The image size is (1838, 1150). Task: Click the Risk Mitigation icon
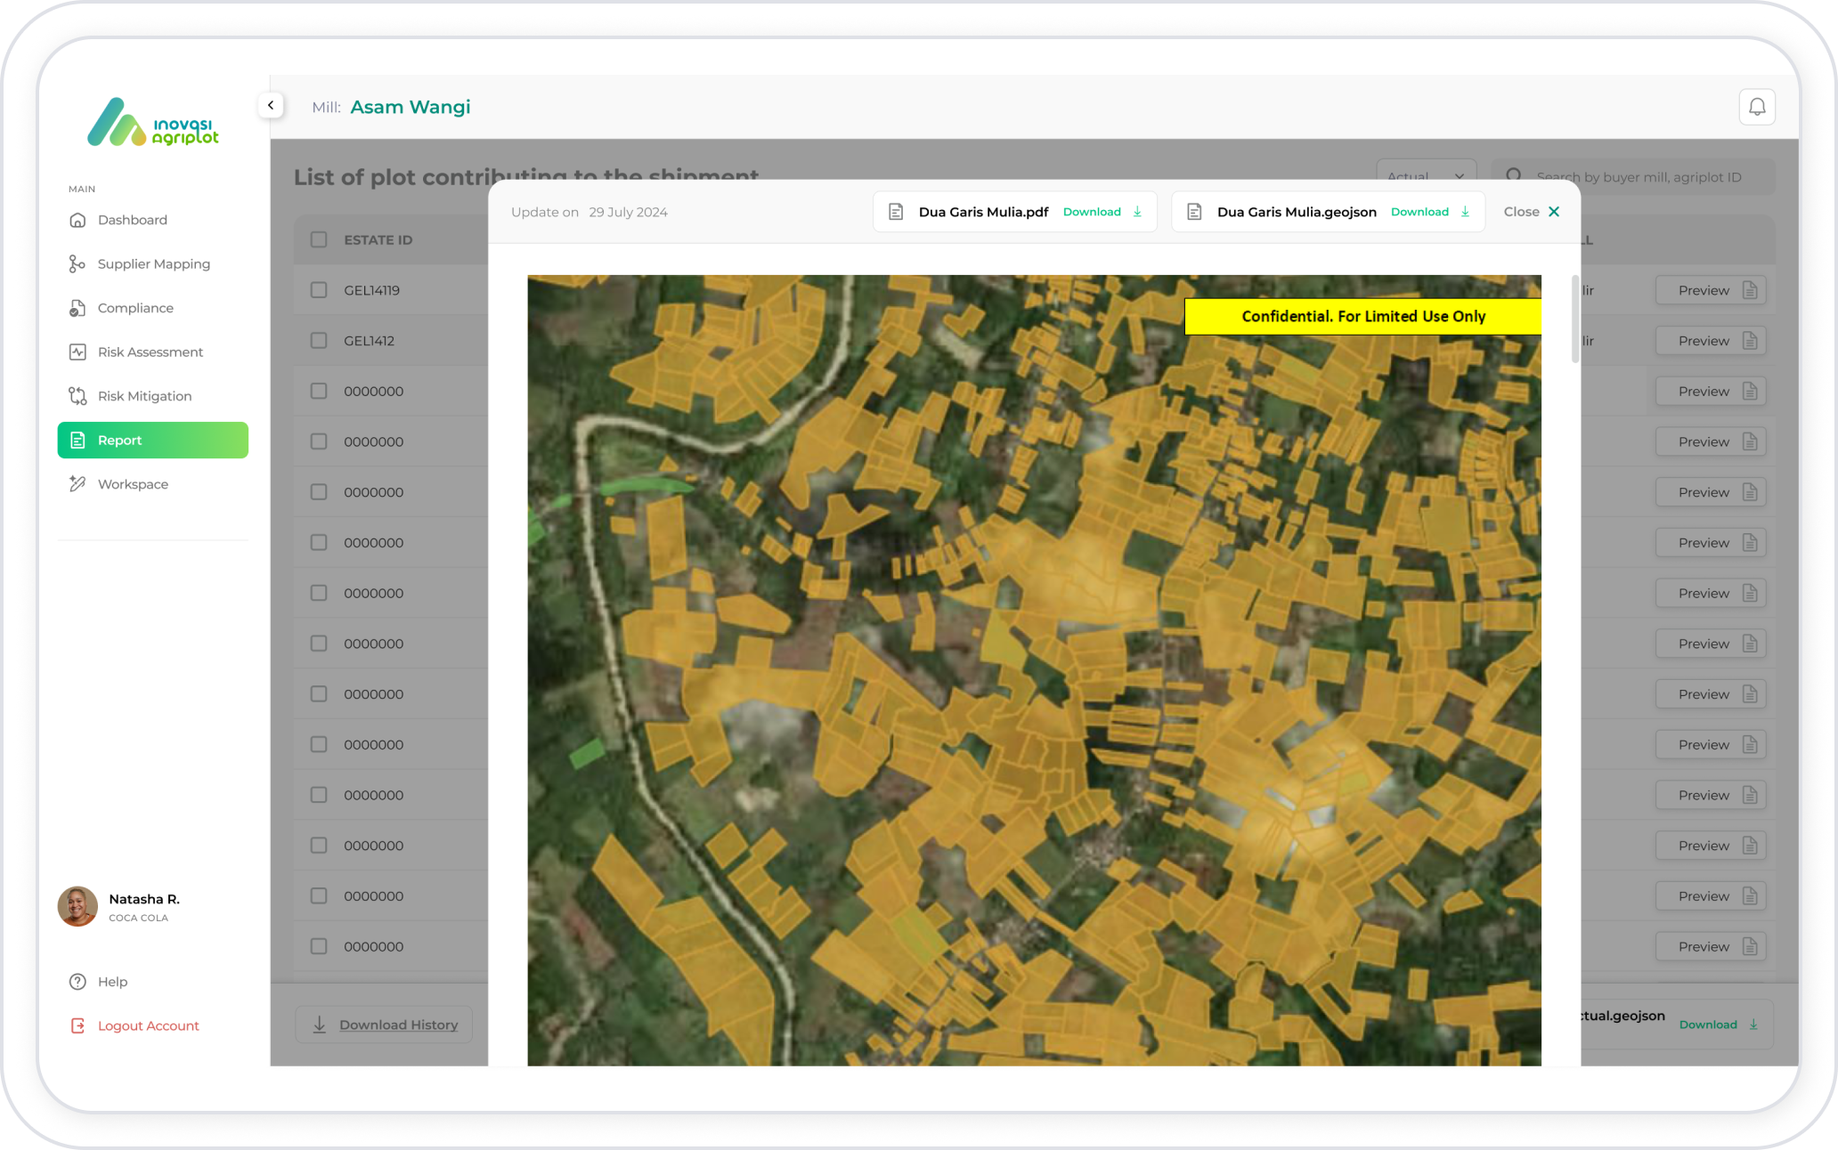(x=77, y=396)
